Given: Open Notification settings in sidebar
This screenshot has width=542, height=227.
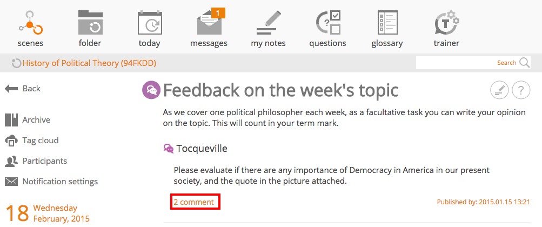Looking at the screenshot, I should coord(51,182).
